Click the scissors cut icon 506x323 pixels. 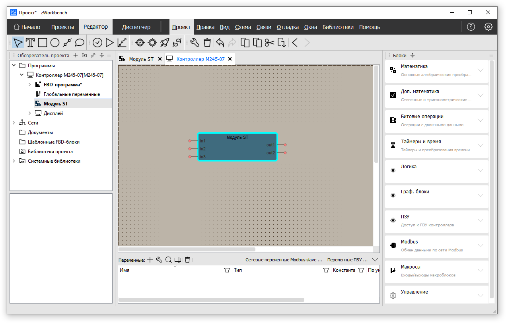270,43
